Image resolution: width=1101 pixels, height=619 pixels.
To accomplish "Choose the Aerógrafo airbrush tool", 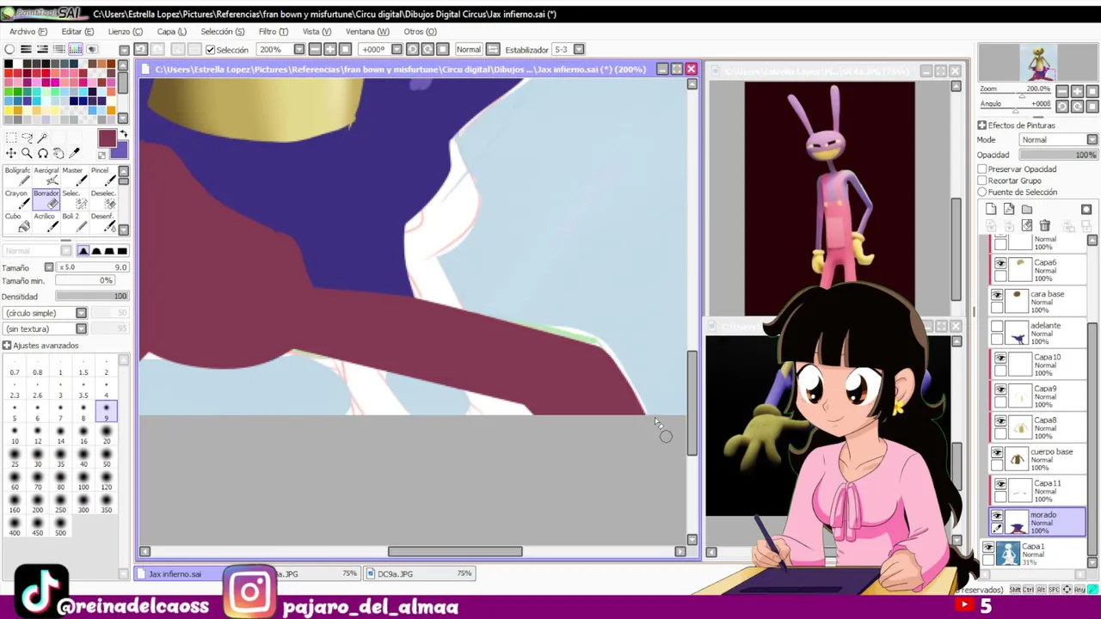I will coord(46,175).
